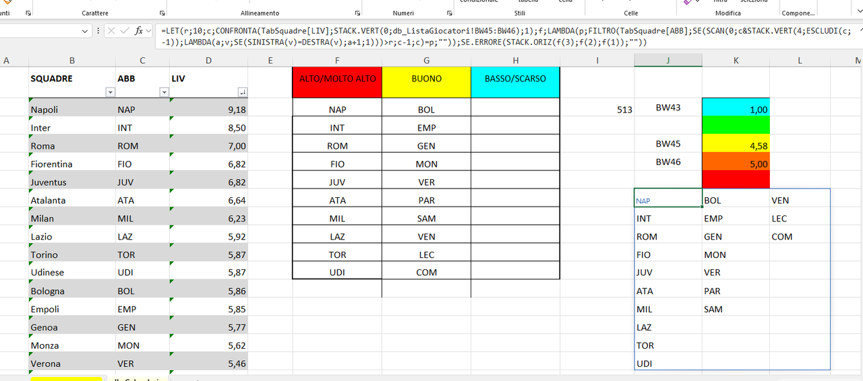
Task: Click inside the Name Box field
Action: (39, 31)
